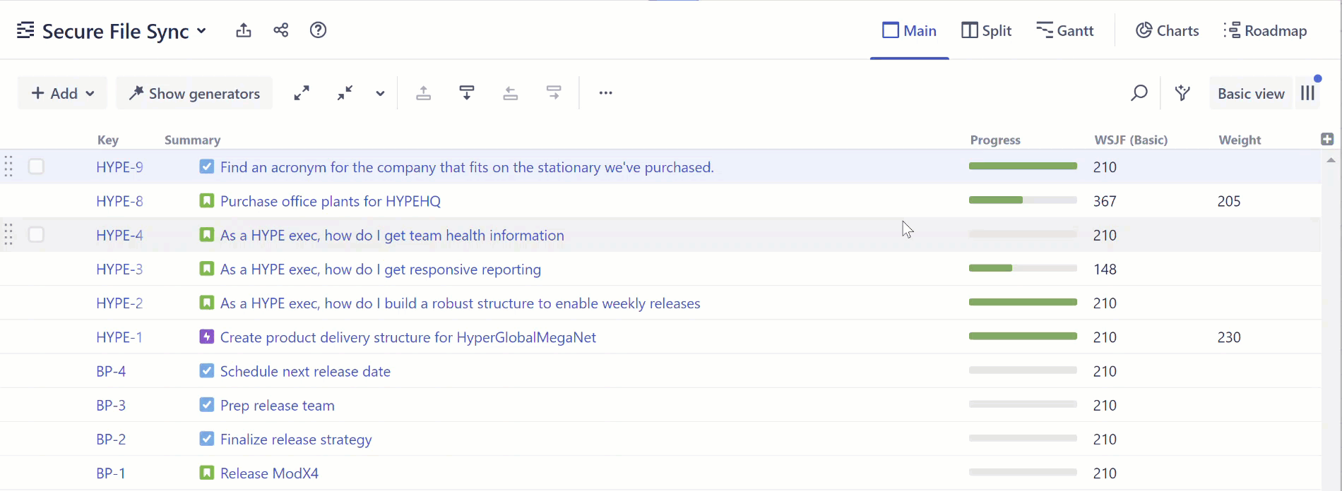
Task: Collapse all rows with the collapse icon
Action: (x=345, y=93)
